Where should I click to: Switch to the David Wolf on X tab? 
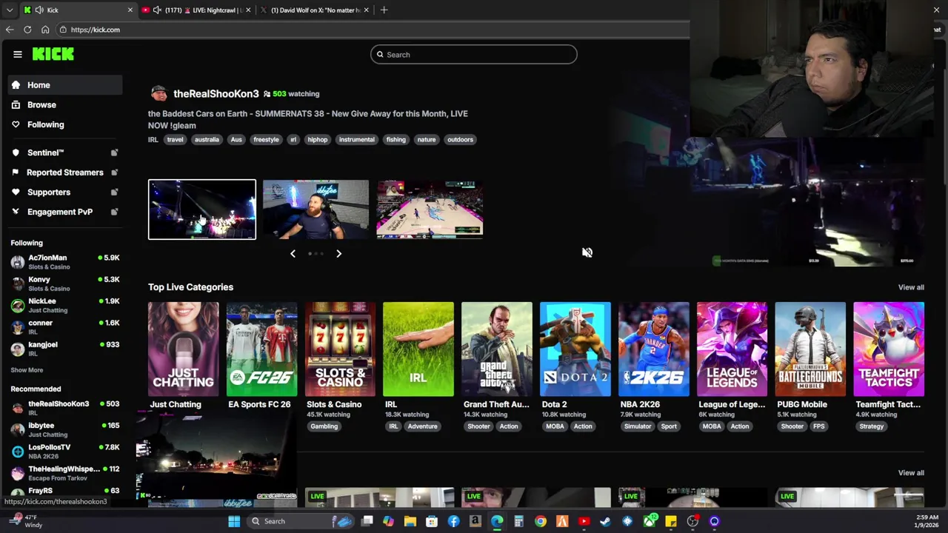316,10
